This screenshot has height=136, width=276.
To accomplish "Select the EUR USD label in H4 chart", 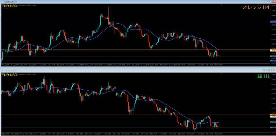I will (8, 6).
